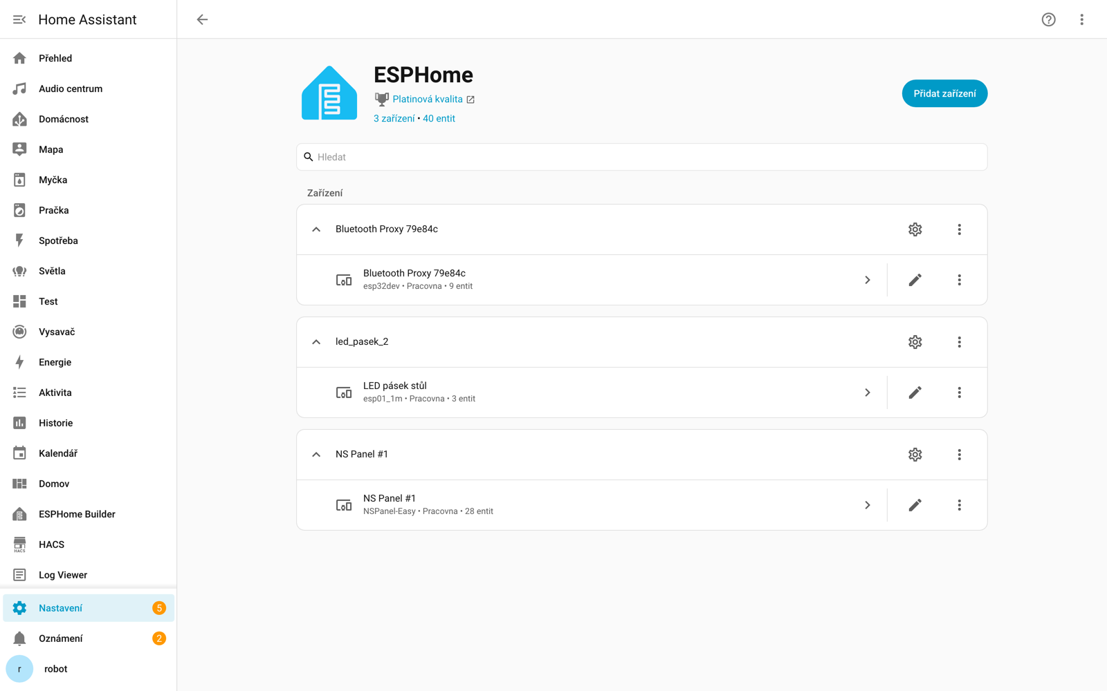1107x691 pixels.
Task: Open device menu for LED pásek stůl
Action: (x=959, y=392)
